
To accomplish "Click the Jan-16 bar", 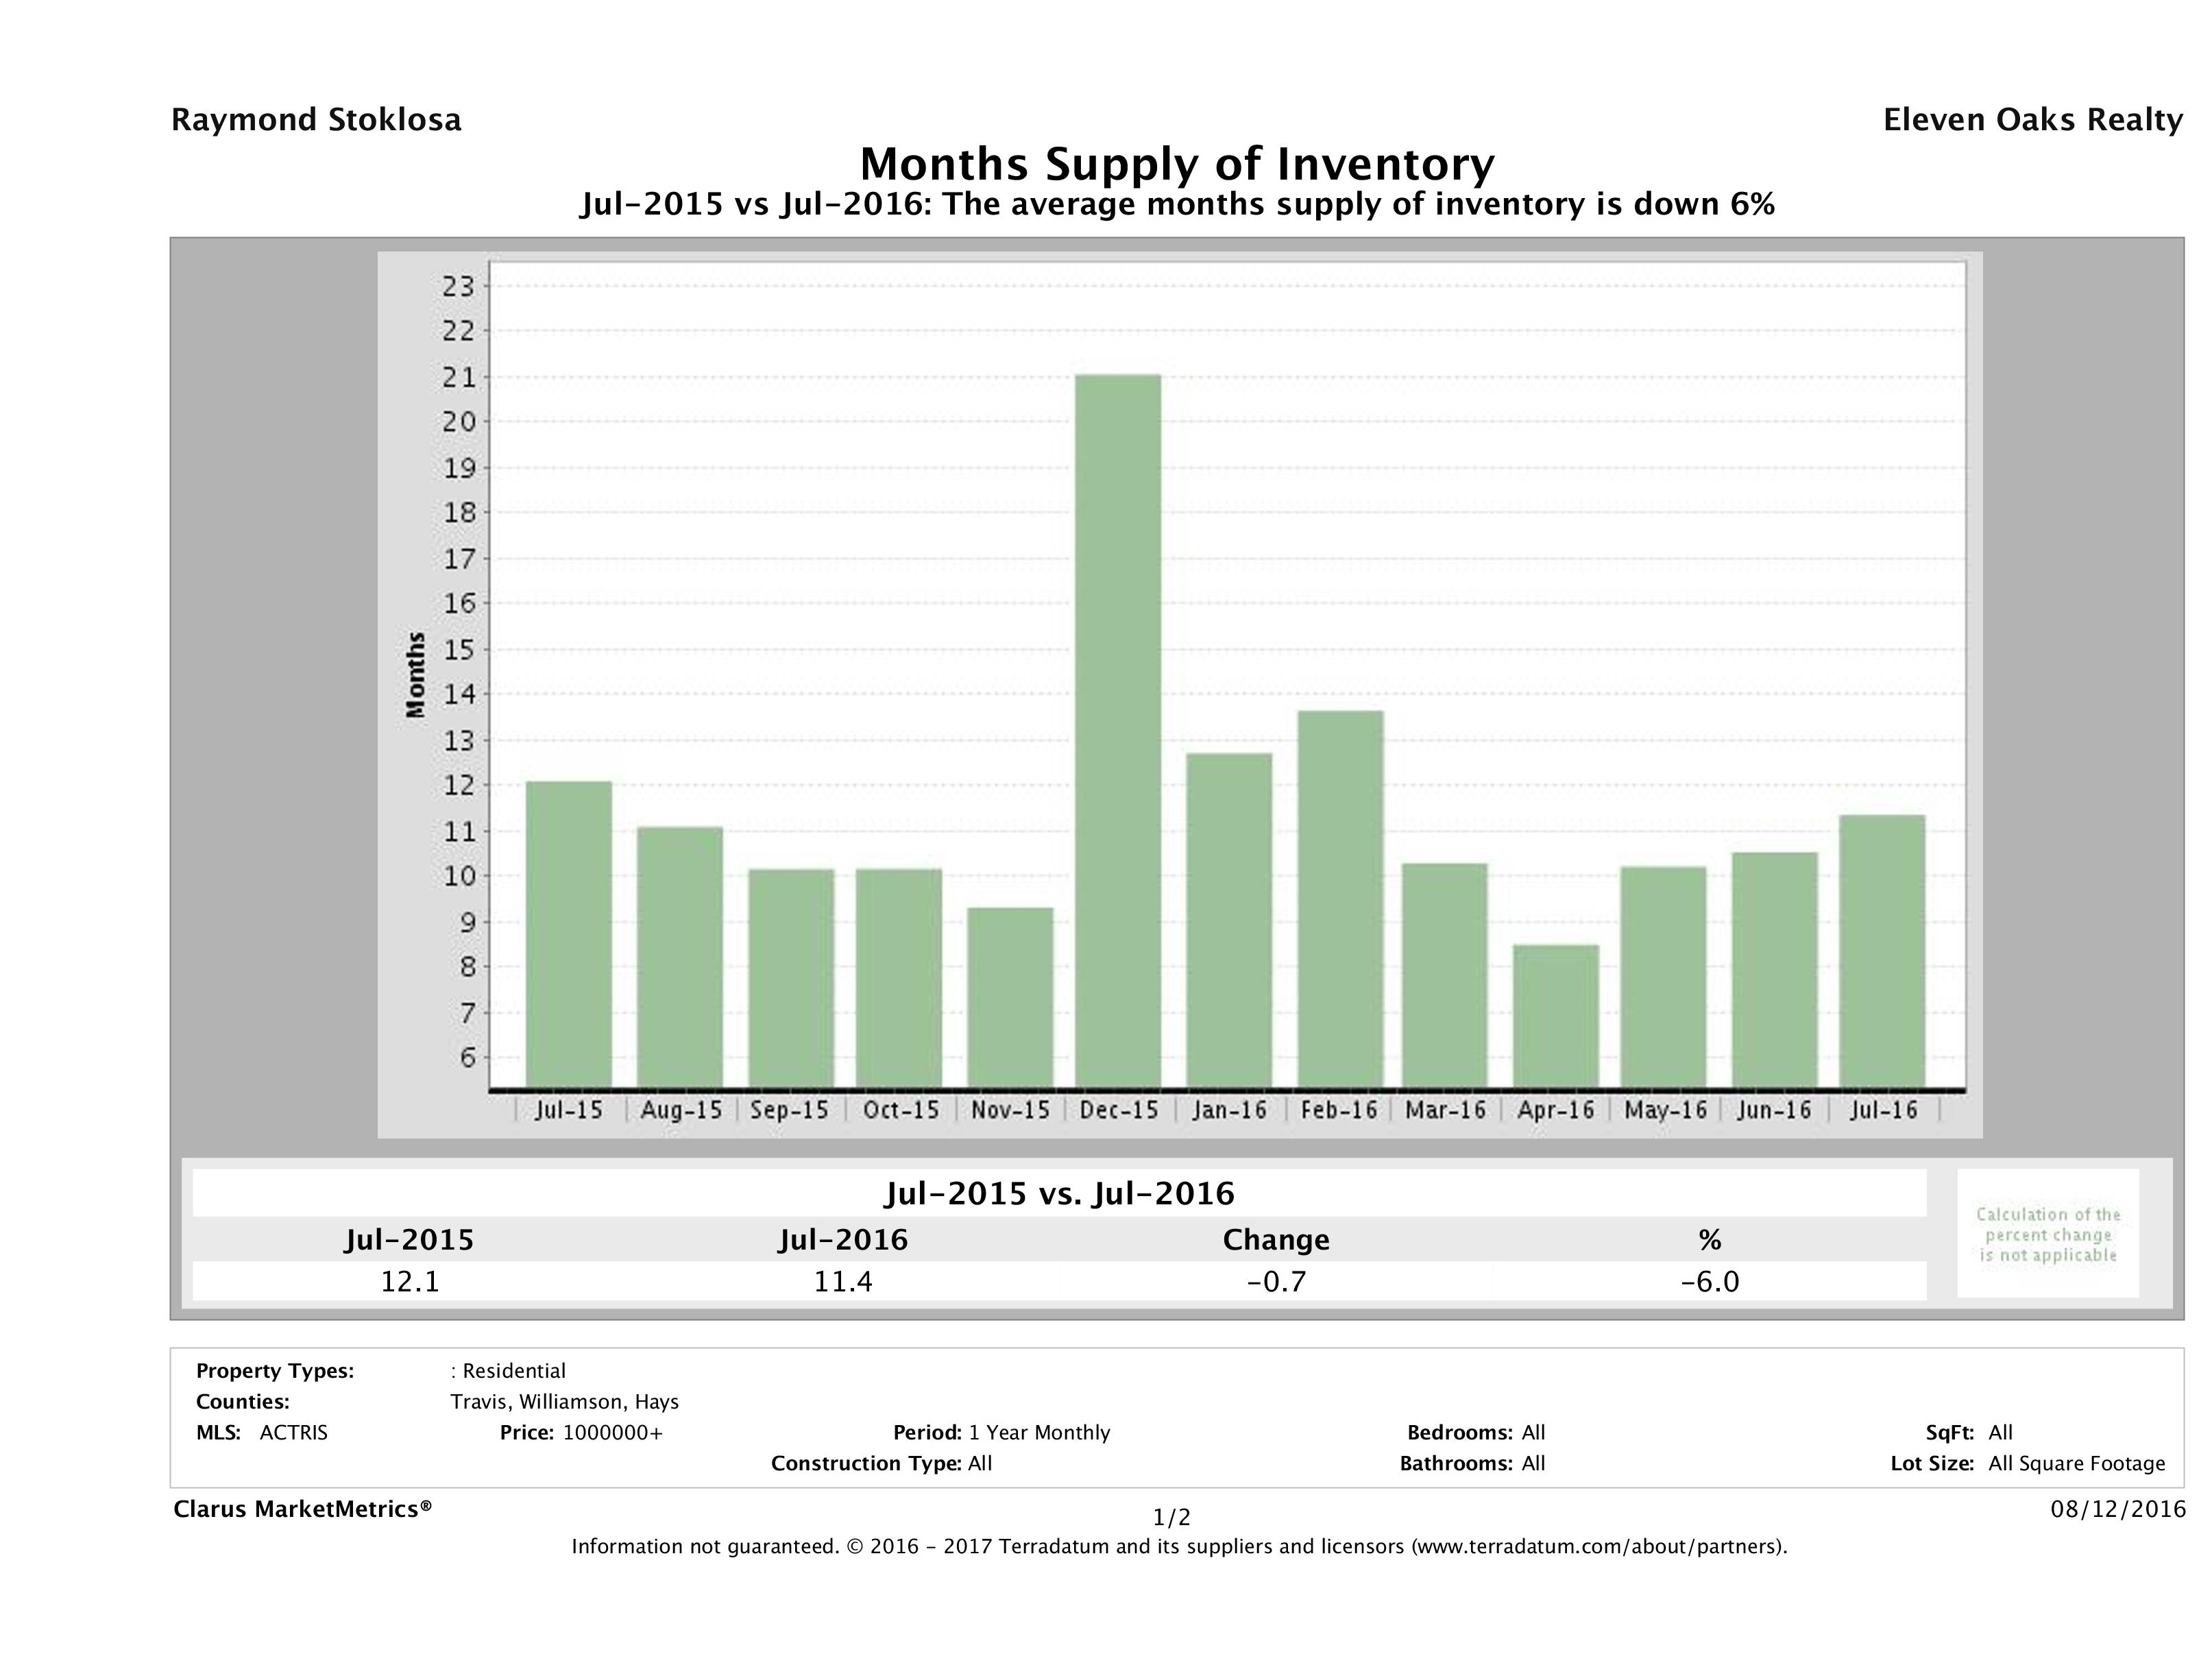I will tap(1229, 920).
